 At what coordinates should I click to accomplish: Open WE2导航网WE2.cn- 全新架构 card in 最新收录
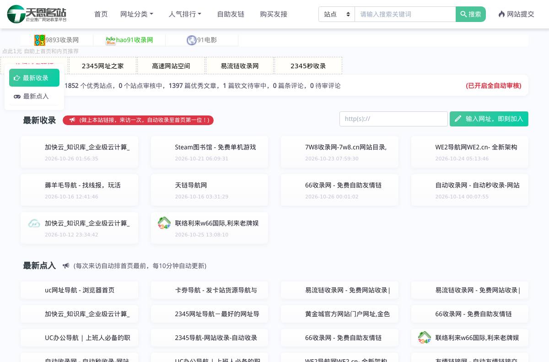click(x=470, y=152)
